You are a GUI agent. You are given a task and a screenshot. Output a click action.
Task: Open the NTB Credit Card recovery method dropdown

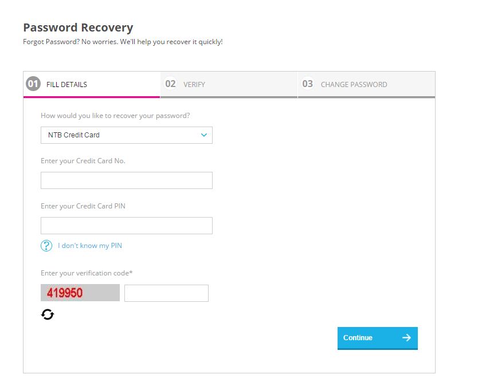[127, 135]
